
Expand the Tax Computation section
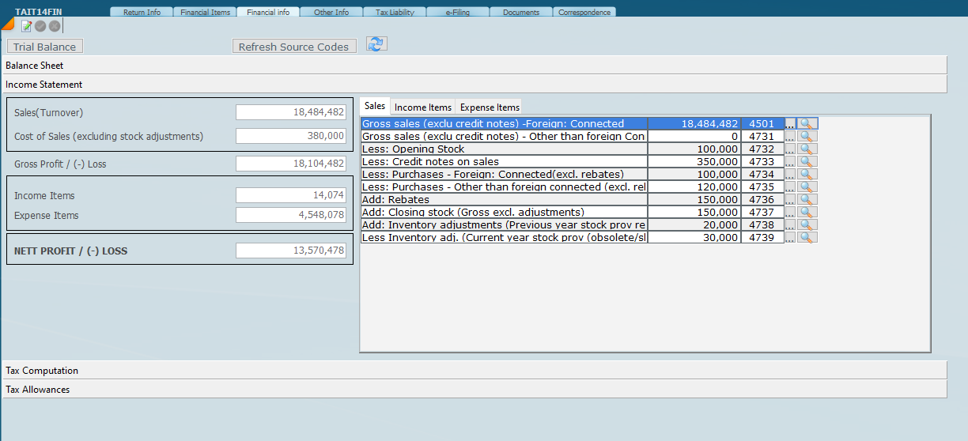tap(42, 371)
